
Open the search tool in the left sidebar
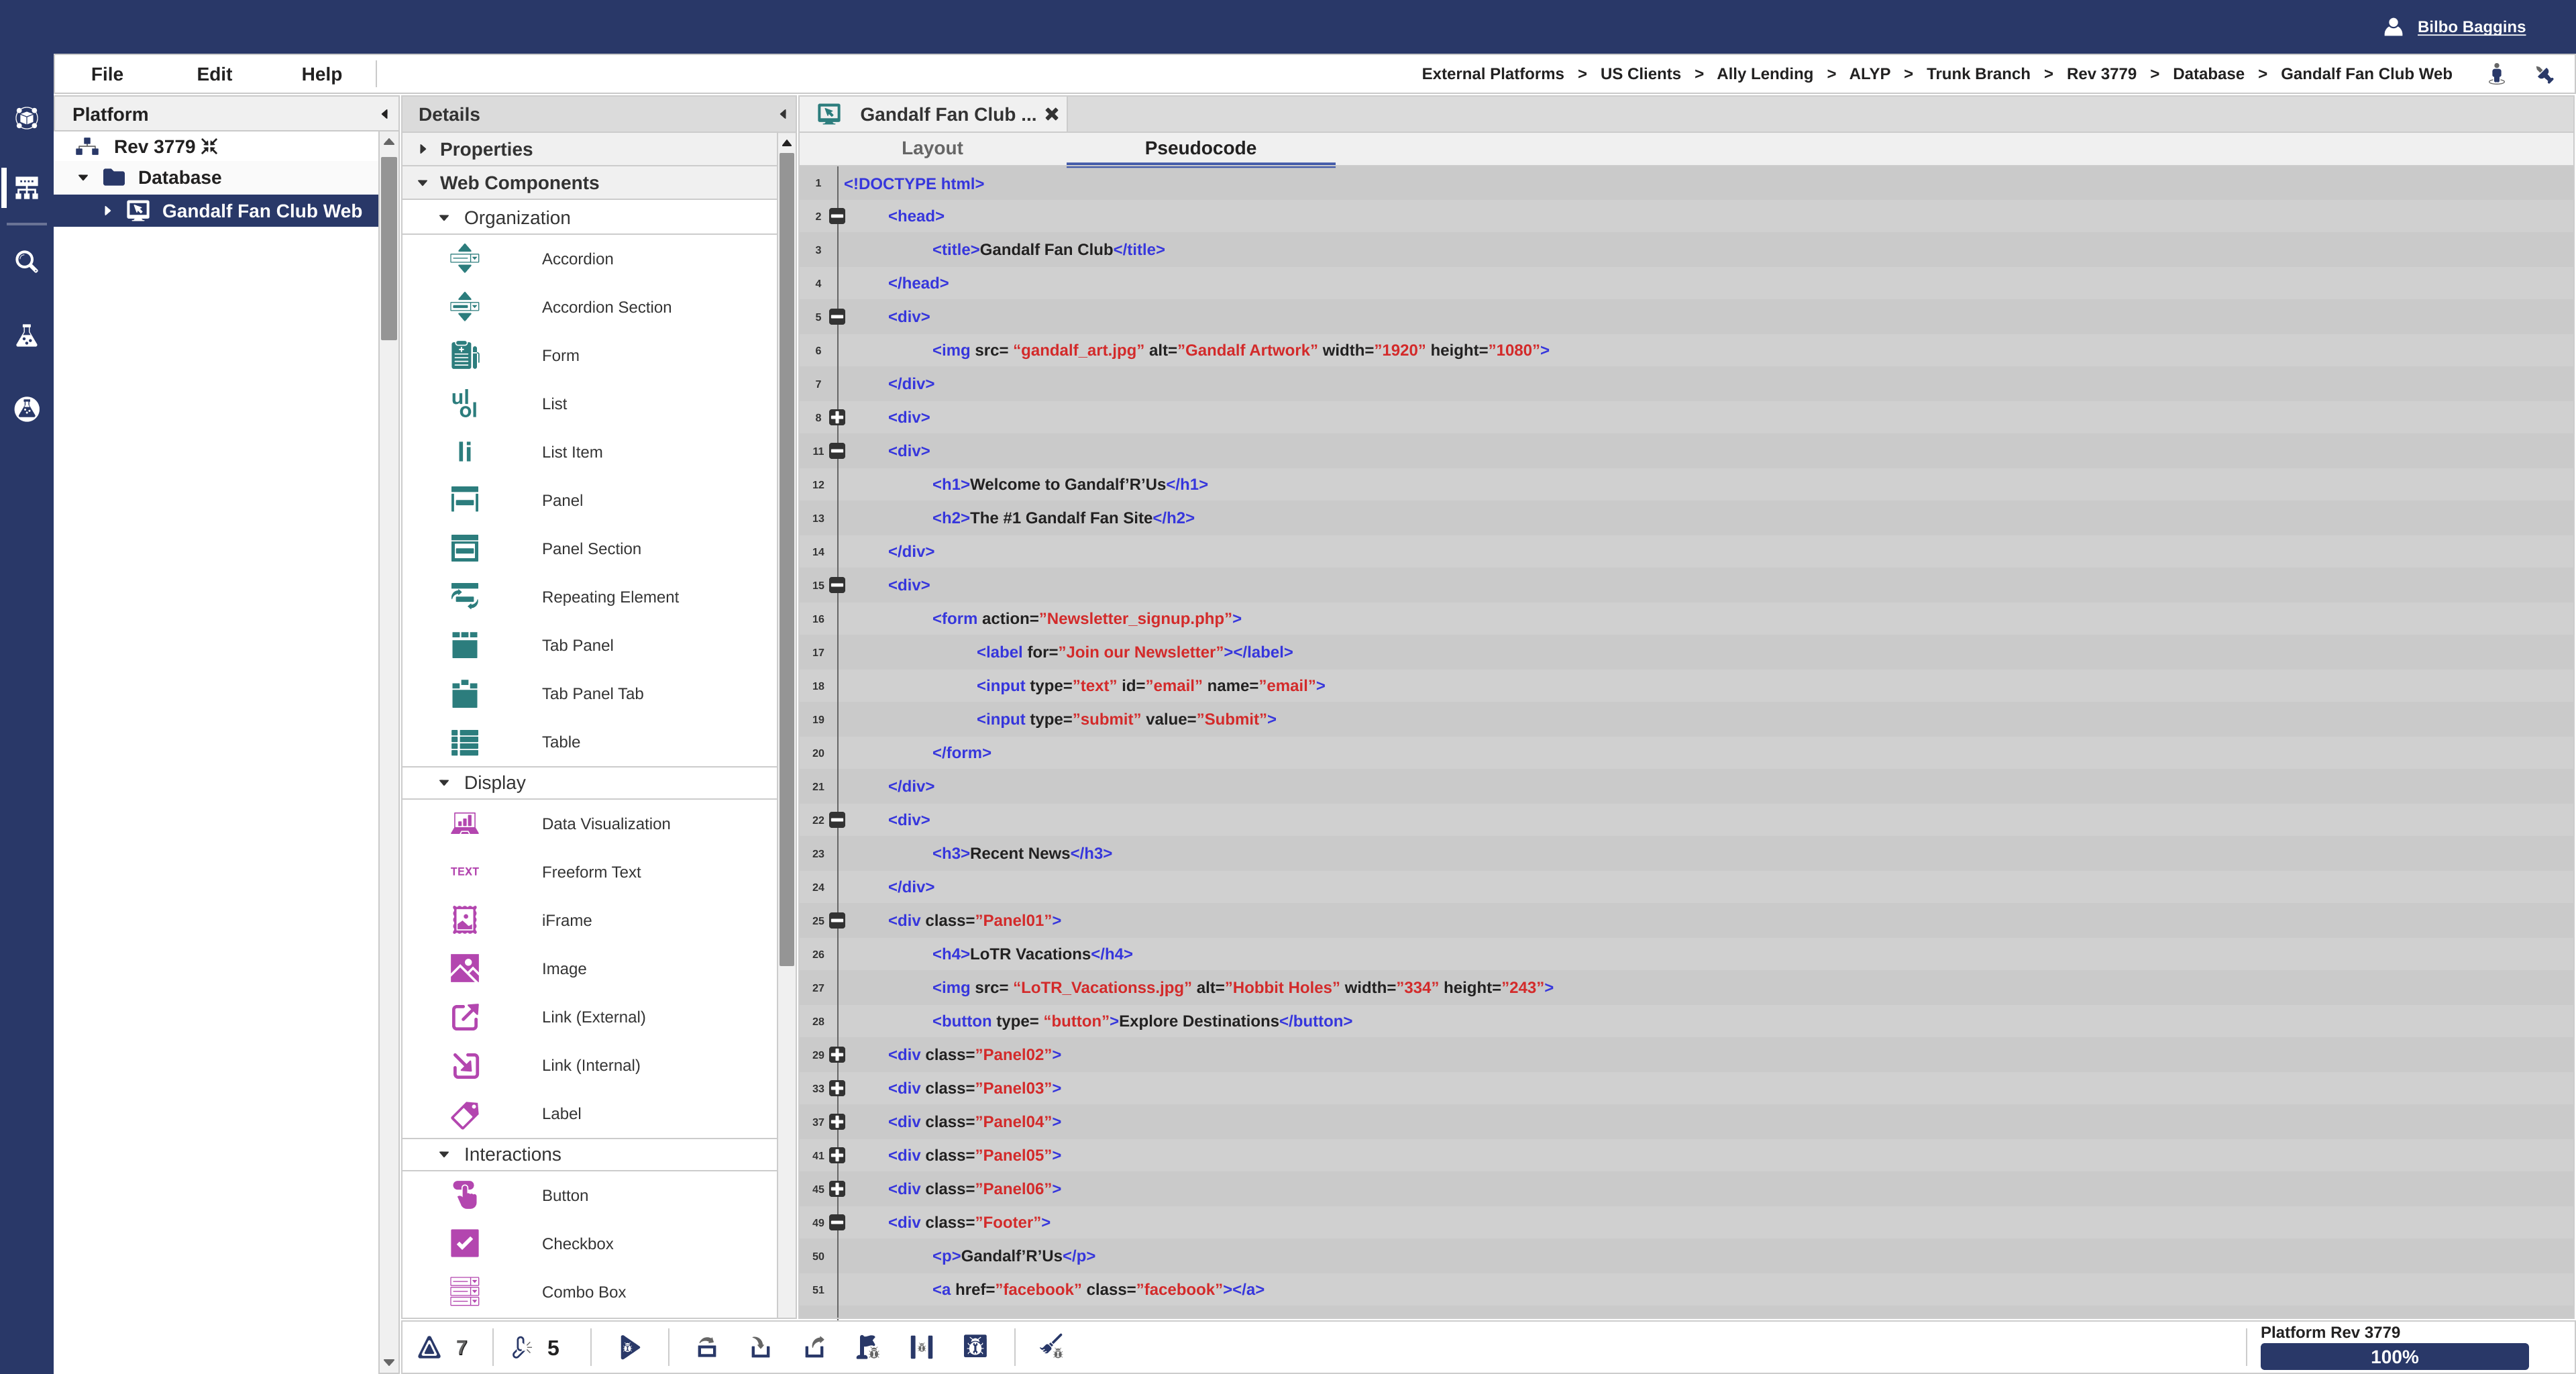coord(26,261)
